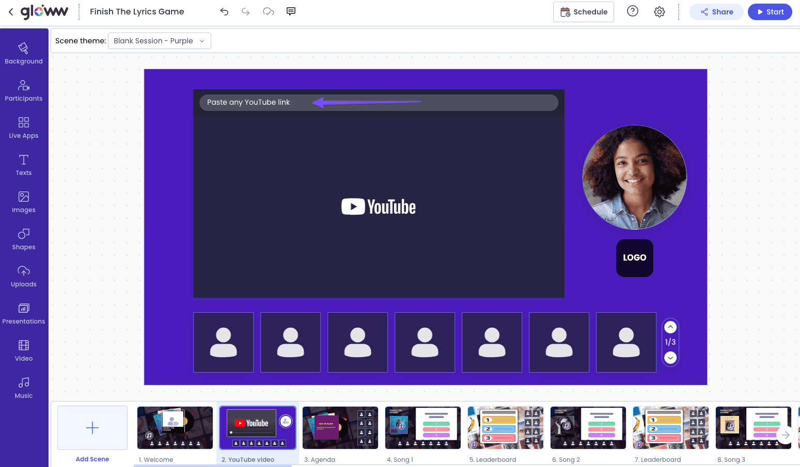Open the Scene theme dropdown
This screenshot has height=467, width=800.
coord(160,41)
